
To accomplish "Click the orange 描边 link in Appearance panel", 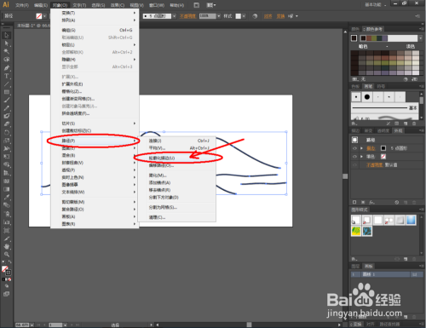I will [x=371, y=148].
